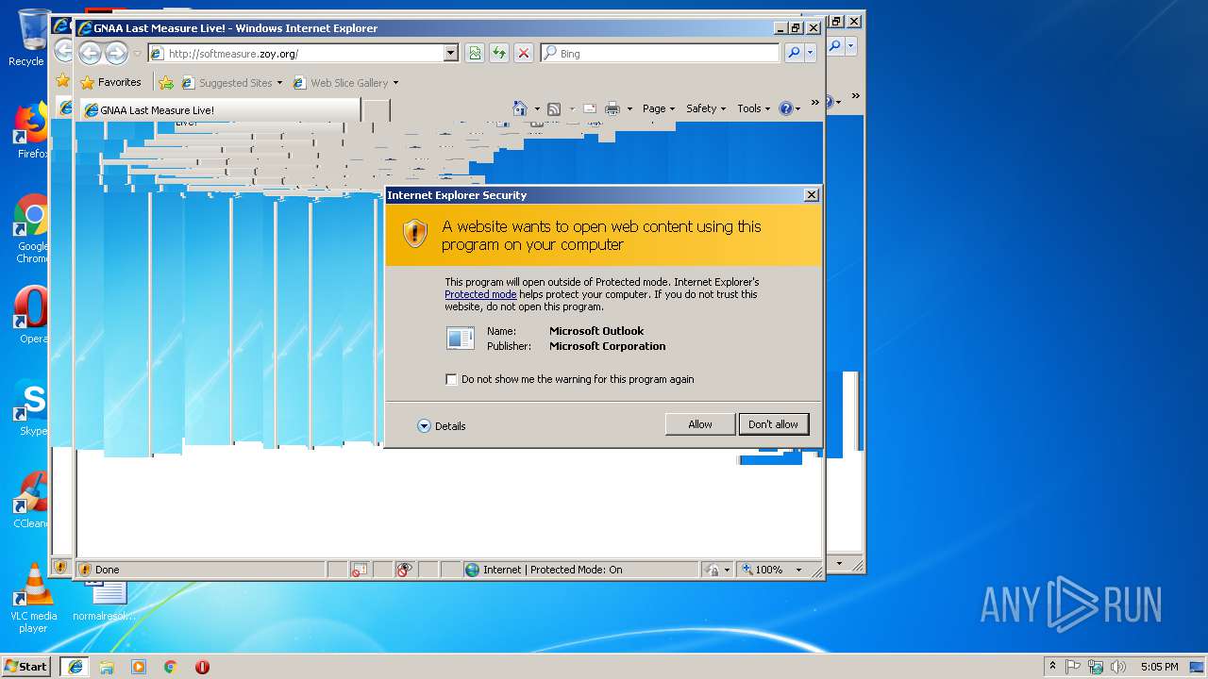This screenshot has height=679, width=1208.
Task: Click the scroll down arrow of back IE window
Action: click(840, 563)
